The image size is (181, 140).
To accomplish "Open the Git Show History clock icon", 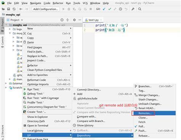I will pyautogui.click(x=120, y=9).
